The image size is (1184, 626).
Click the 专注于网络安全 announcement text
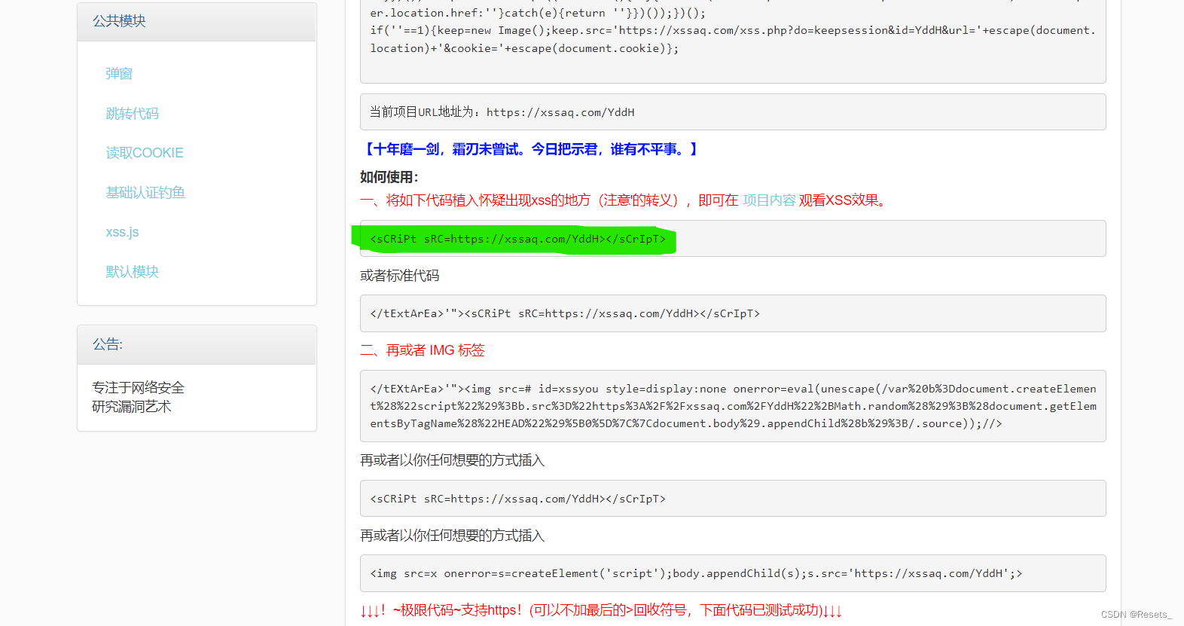pyautogui.click(x=138, y=388)
